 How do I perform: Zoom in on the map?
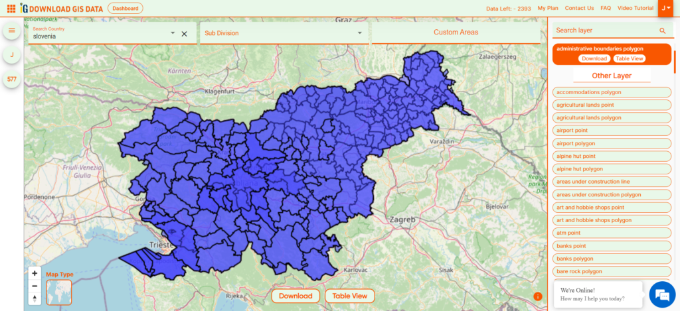coord(35,273)
